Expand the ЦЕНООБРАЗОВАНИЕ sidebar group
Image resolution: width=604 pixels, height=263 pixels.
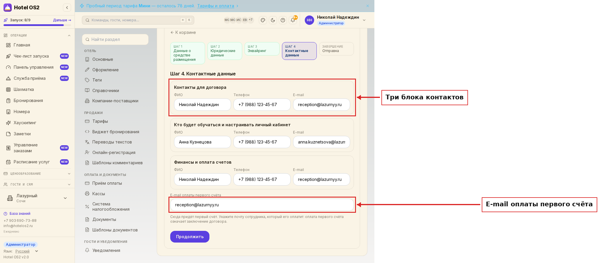click(37, 174)
